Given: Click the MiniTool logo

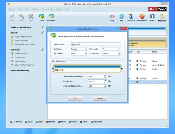Looking at the screenshot, I should [x=157, y=9].
